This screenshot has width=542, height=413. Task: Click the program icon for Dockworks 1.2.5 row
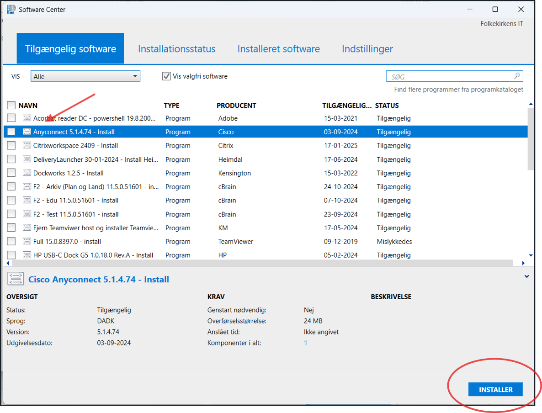point(27,173)
